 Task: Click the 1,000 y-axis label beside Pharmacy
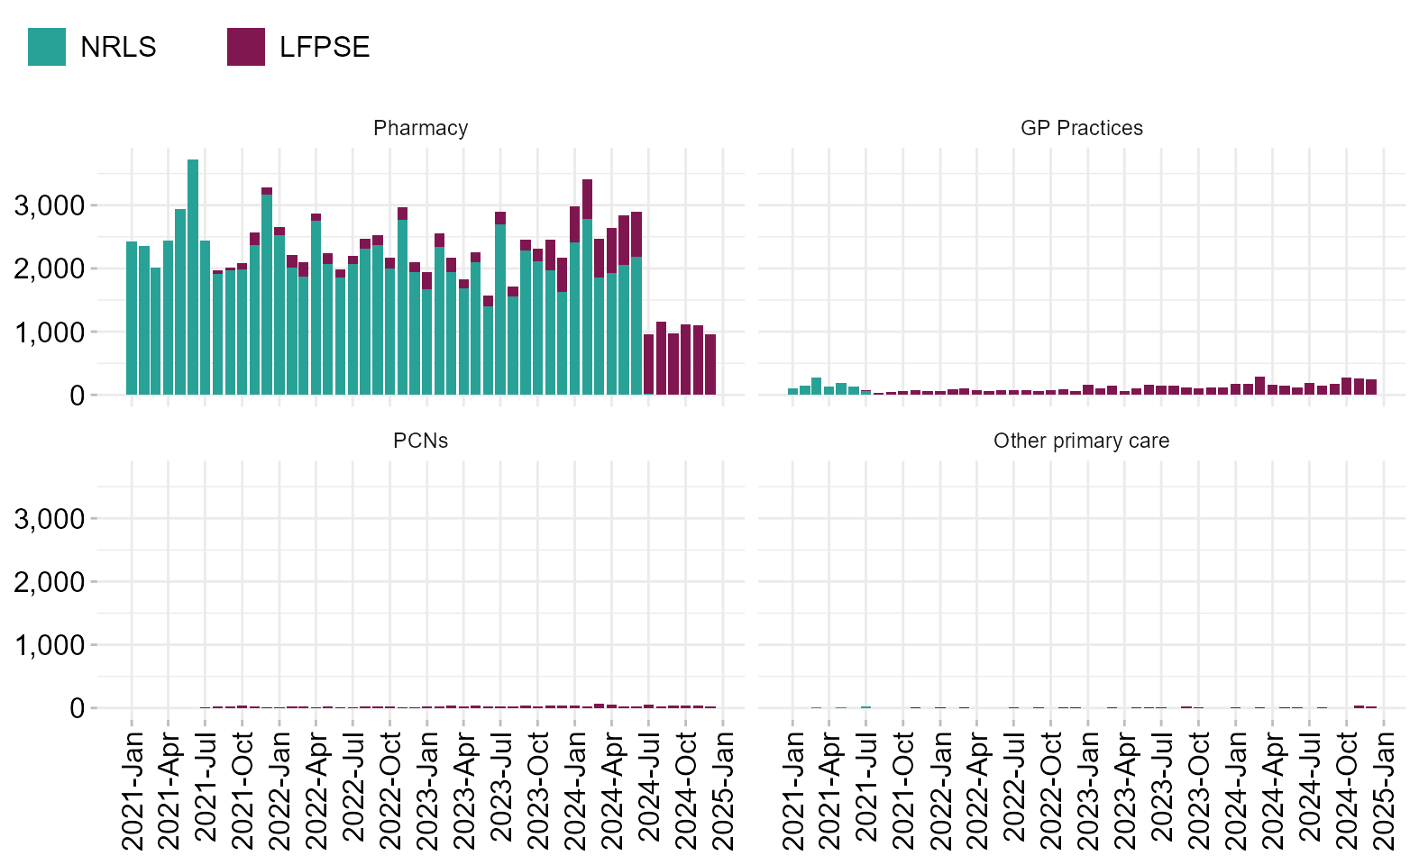coord(50,332)
